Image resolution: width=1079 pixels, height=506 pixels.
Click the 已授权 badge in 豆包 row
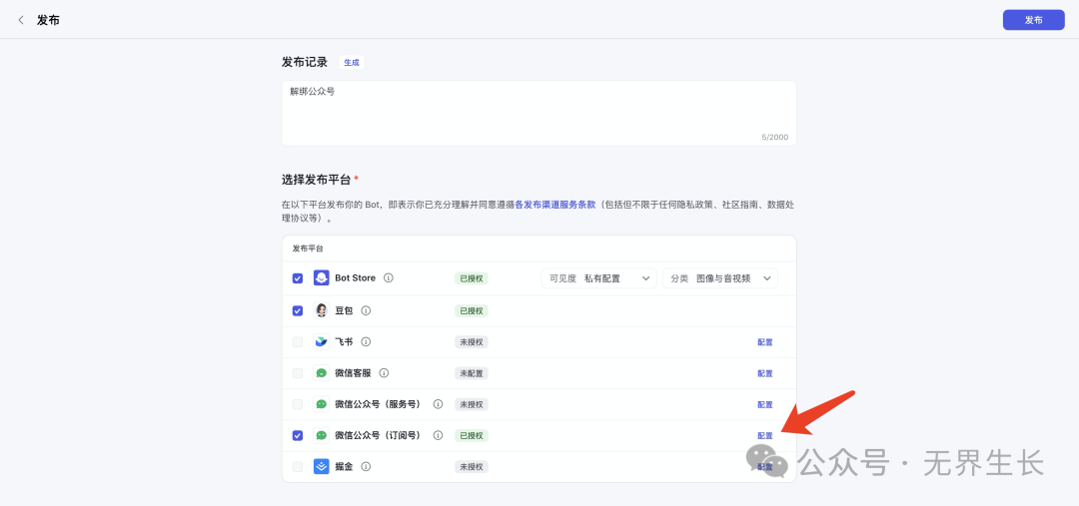(x=472, y=310)
